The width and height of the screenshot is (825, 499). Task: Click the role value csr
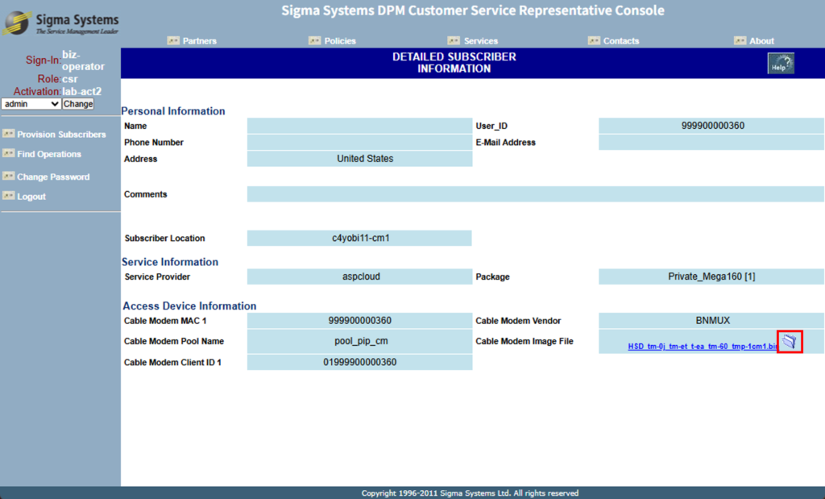(70, 79)
